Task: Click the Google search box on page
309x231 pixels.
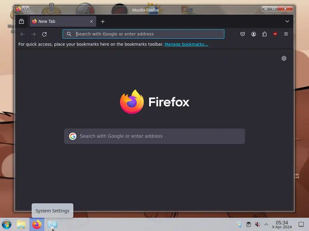Action: (x=154, y=136)
